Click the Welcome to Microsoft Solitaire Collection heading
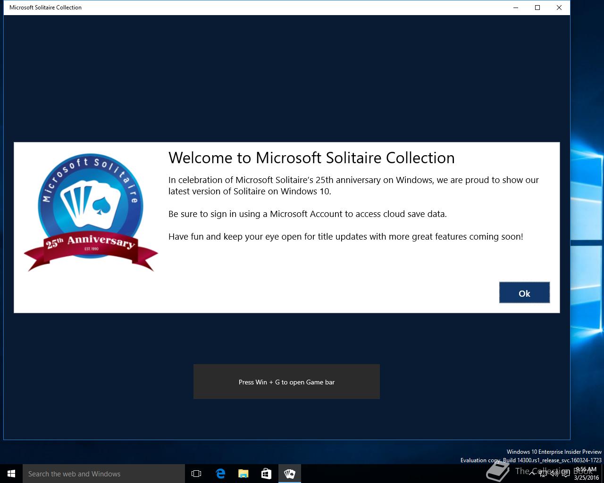This screenshot has width=604, height=483. click(311, 158)
